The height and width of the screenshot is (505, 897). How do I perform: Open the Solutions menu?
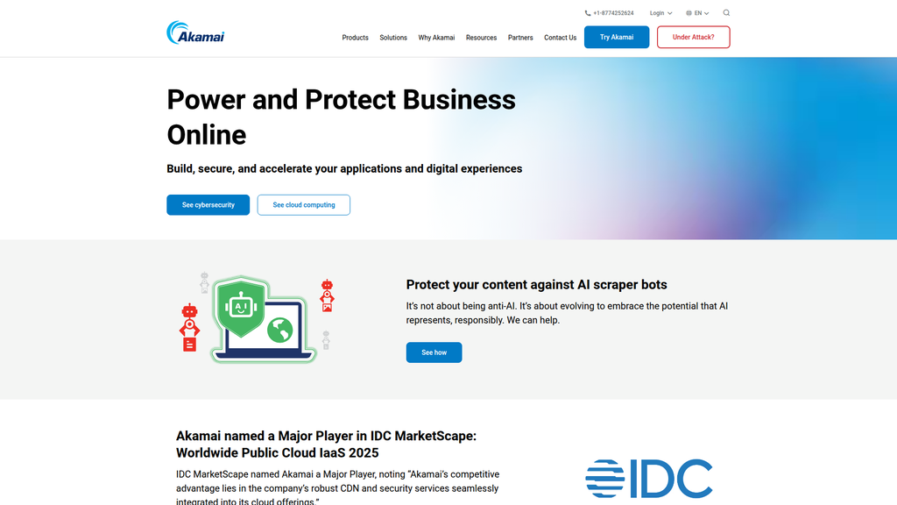(x=393, y=38)
